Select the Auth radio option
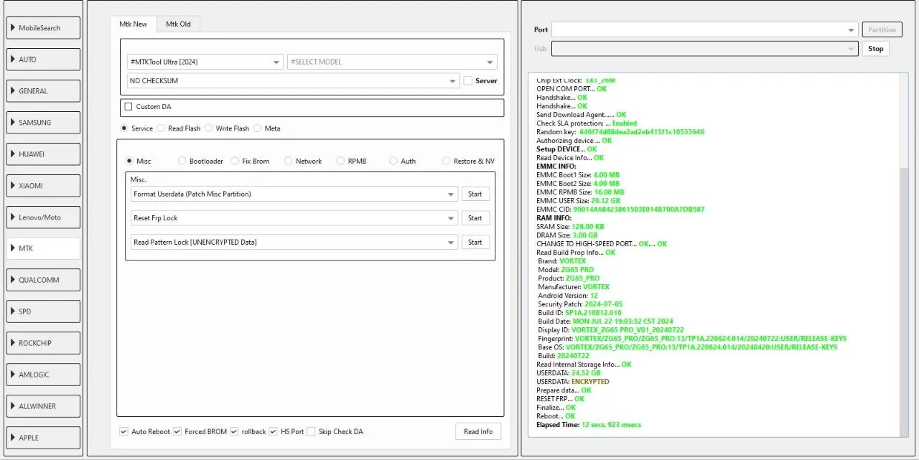This screenshot has width=919, height=460. (x=393, y=161)
